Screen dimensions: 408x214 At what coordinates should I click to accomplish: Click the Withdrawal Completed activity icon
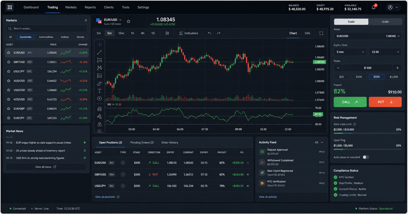point(262,162)
